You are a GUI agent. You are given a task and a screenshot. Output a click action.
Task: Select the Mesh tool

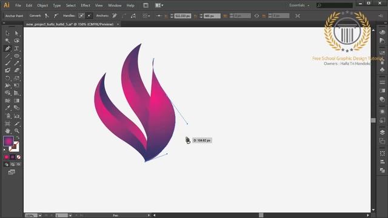[x=7, y=101]
